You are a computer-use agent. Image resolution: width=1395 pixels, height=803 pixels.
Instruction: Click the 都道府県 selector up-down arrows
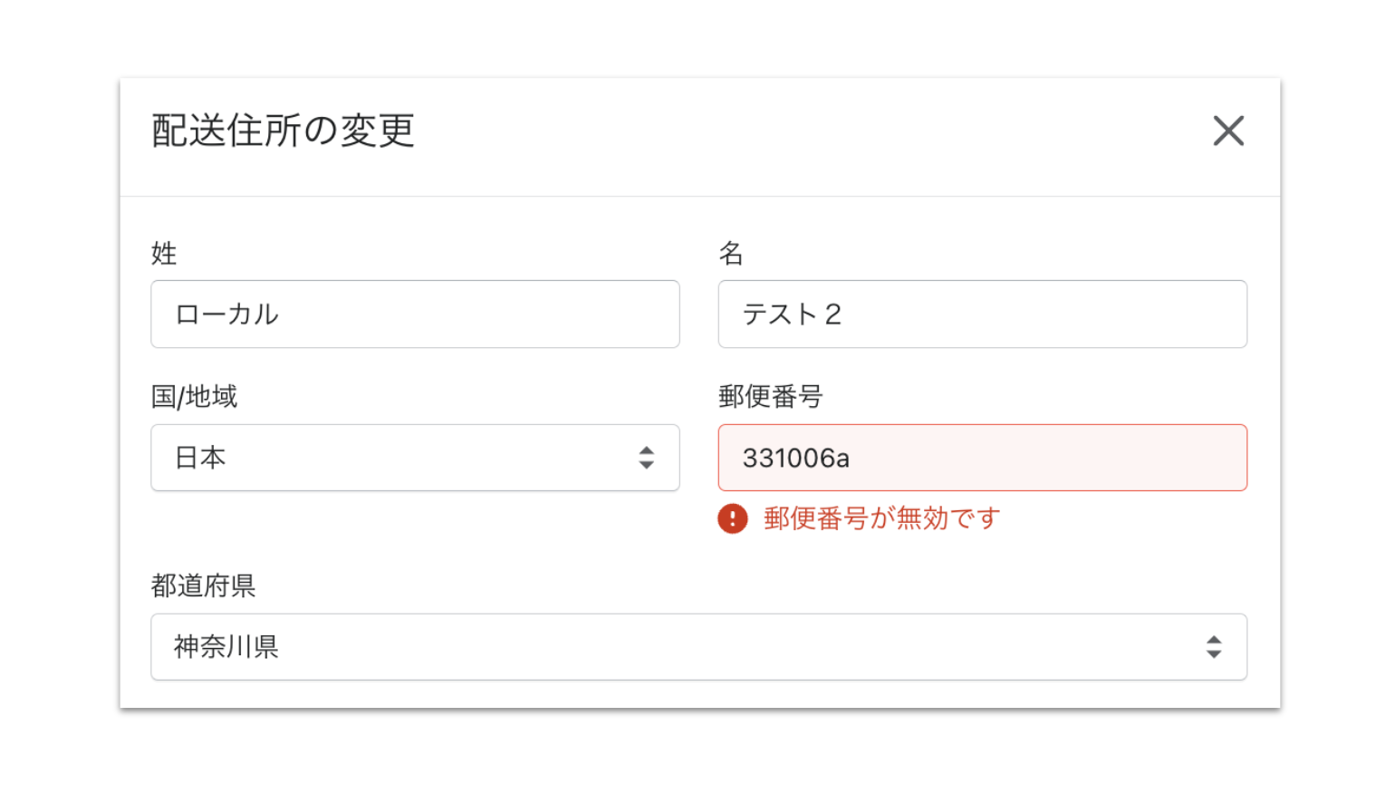point(1214,647)
